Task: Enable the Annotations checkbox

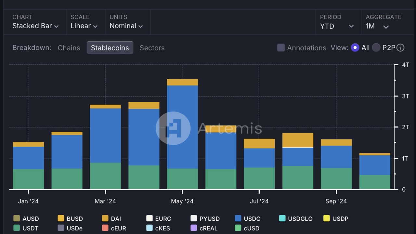Action: (281, 47)
